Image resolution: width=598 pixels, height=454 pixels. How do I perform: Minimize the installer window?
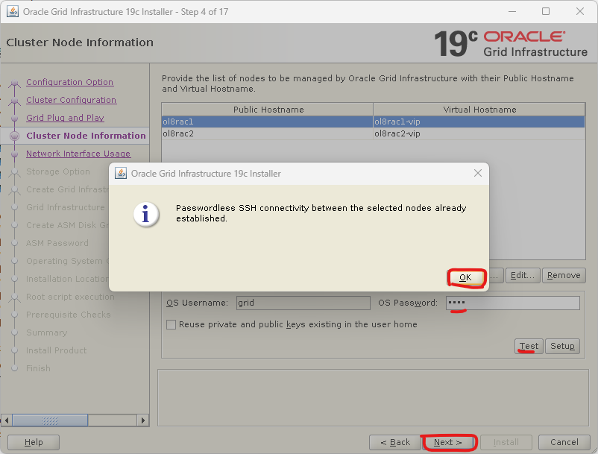pos(512,11)
